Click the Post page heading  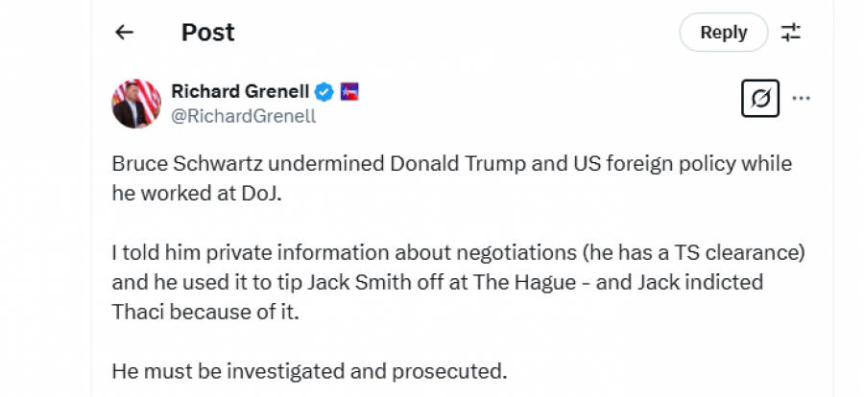[207, 33]
